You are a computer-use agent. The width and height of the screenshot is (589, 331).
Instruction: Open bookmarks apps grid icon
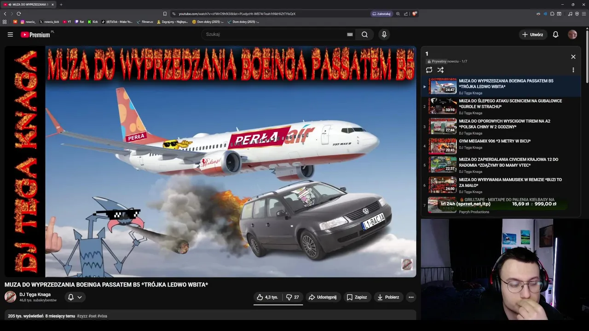coord(5,22)
